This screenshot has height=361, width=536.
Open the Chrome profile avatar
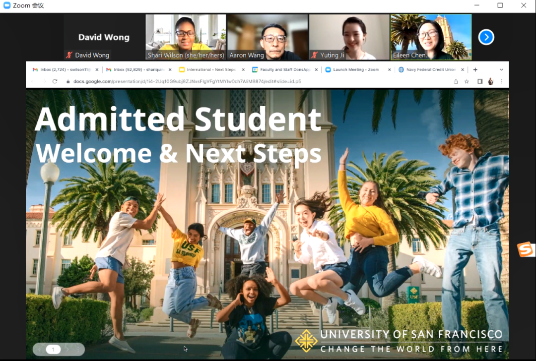[x=490, y=81]
